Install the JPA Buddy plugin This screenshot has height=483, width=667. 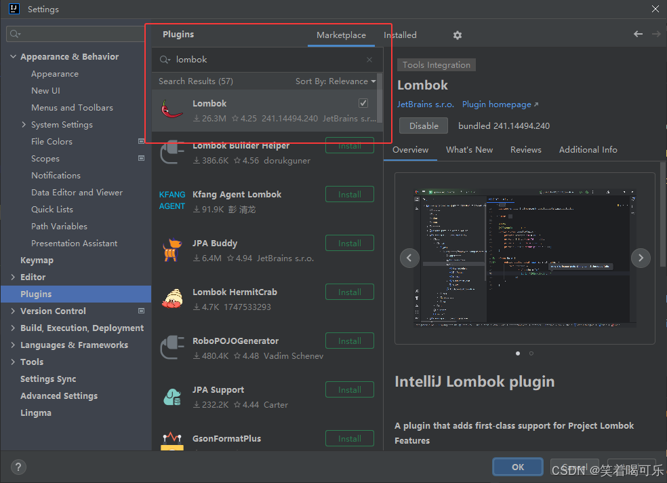(x=350, y=244)
